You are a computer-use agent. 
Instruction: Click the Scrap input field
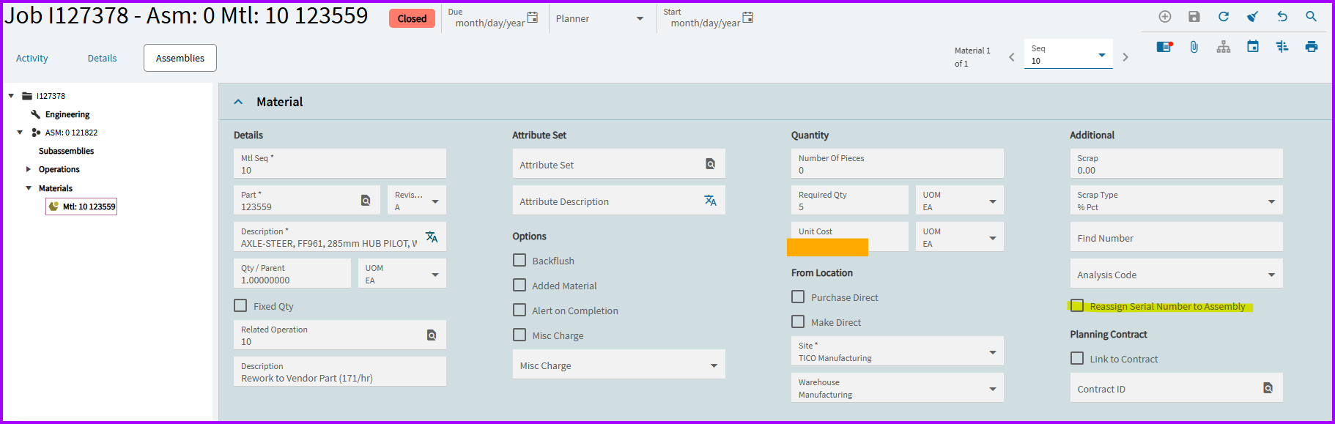point(1177,163)
